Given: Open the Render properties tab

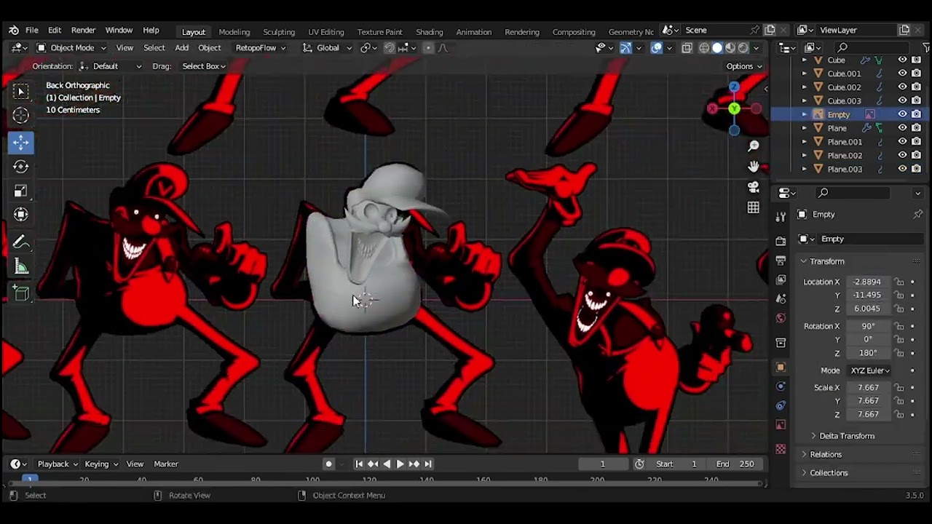Looking at the screenshot, I should coord(781,241).
